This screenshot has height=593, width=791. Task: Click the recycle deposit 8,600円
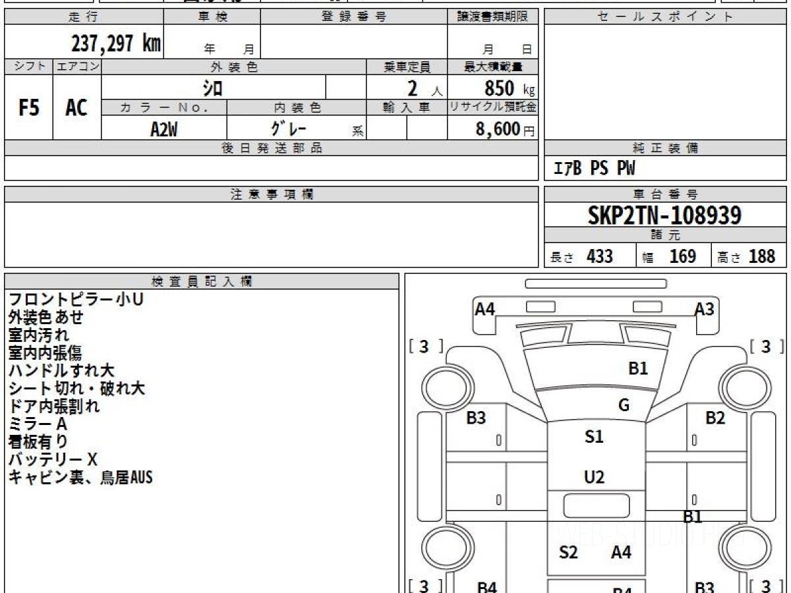click(x=505, y=129)
